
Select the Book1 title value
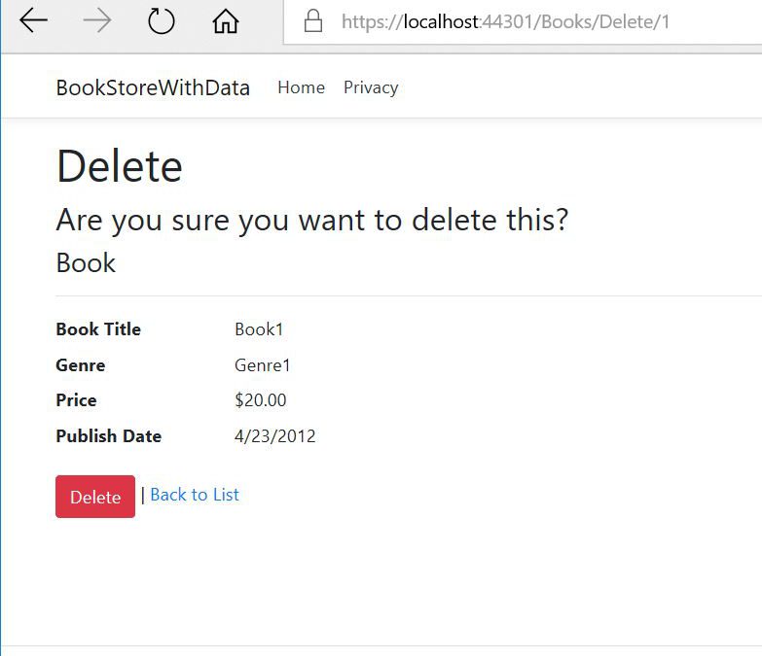(x=259, y=329)
